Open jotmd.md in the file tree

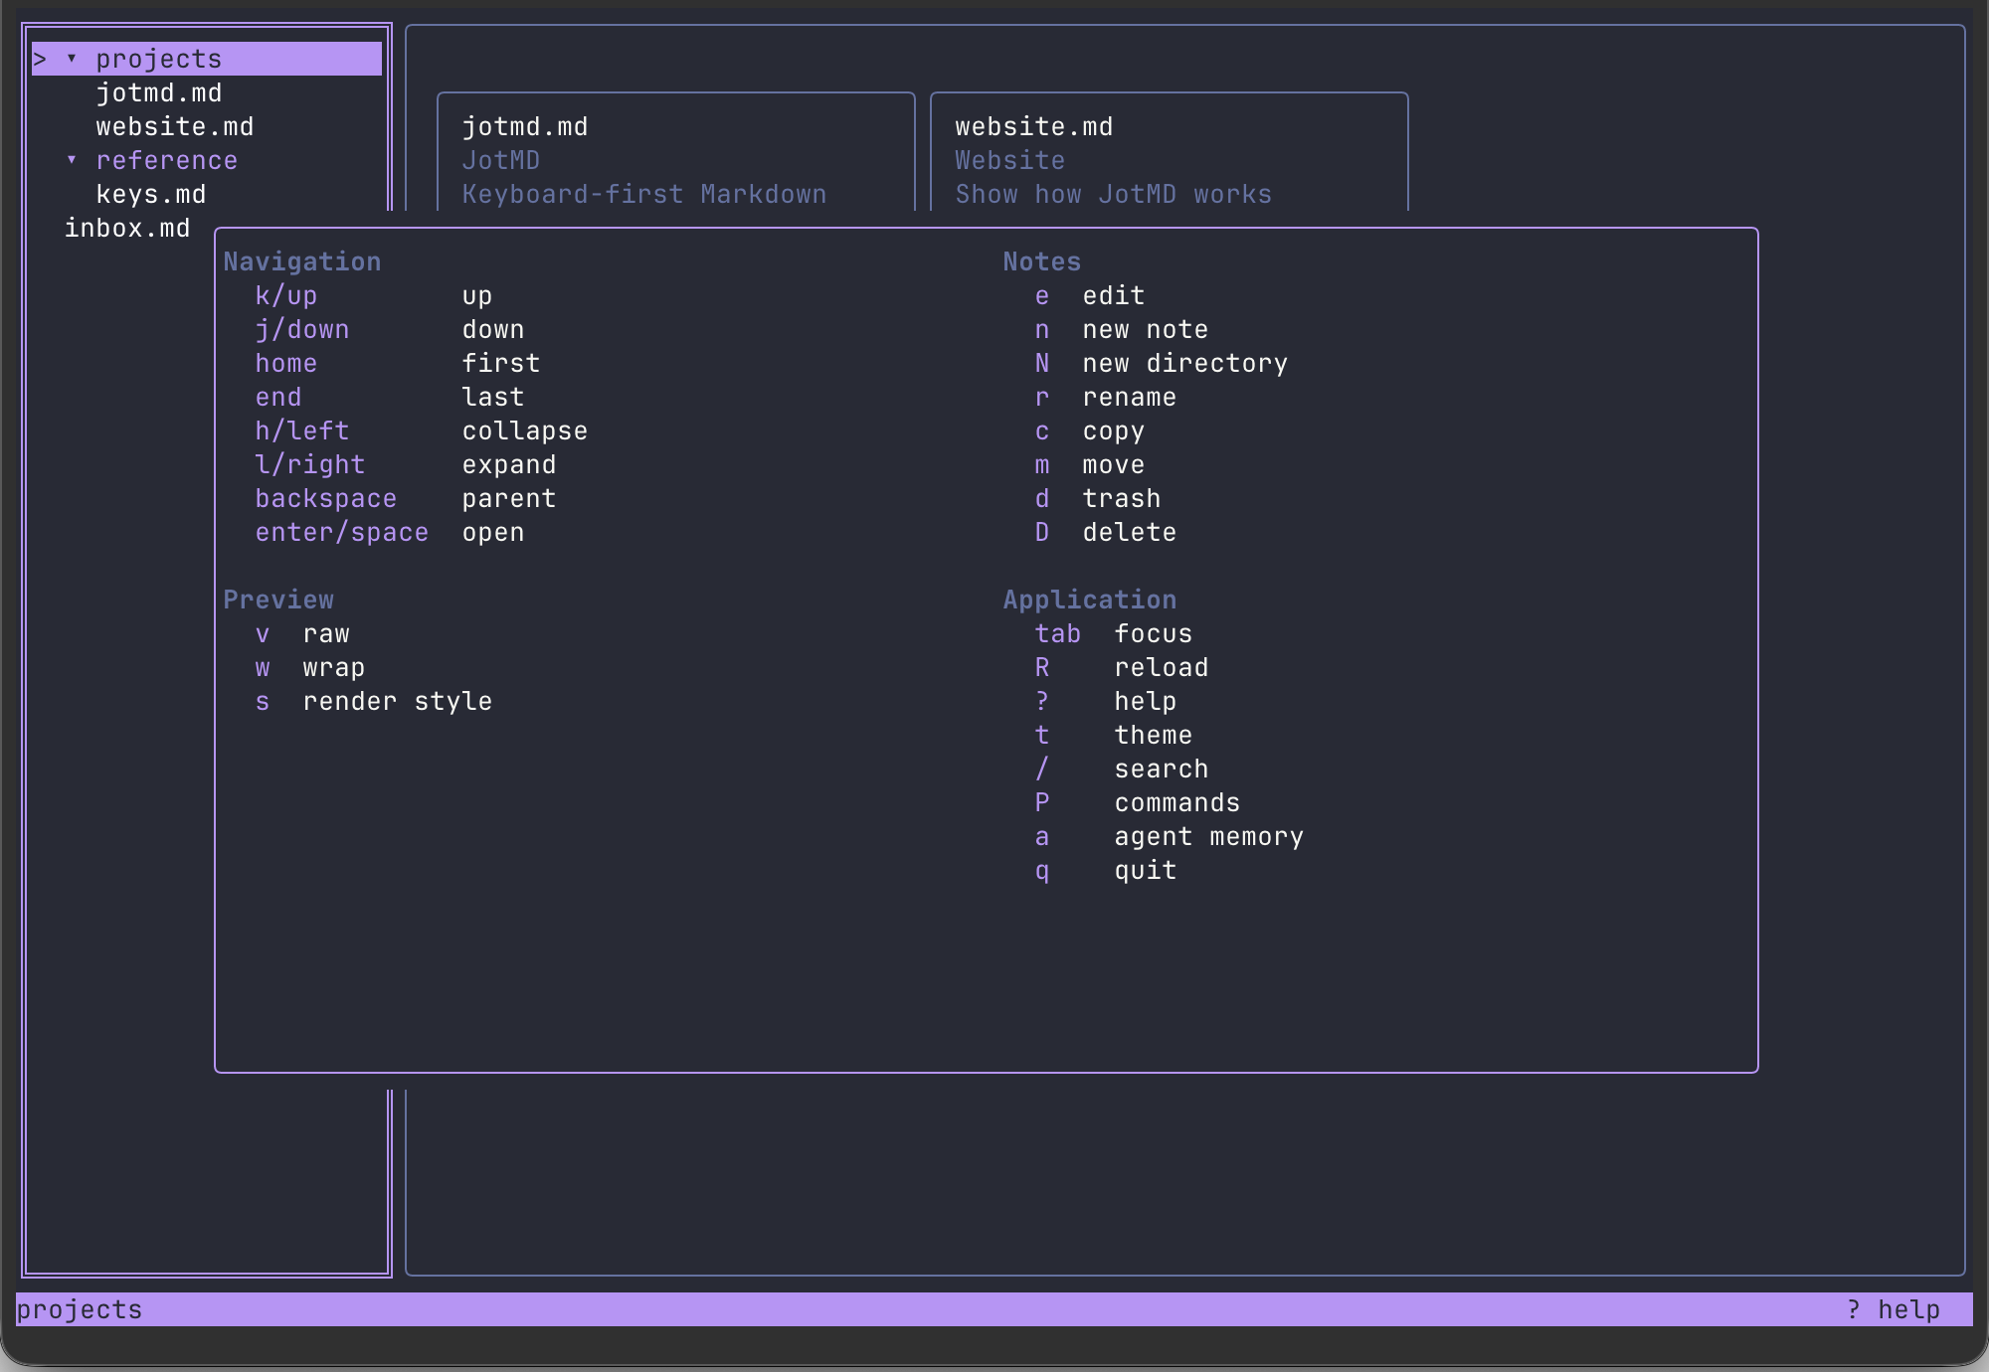click(x=159, y=92)
